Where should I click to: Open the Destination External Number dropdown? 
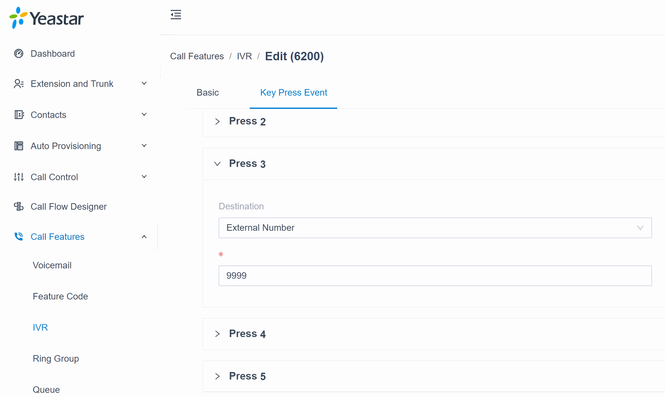pyautogui.click(x=435, y=228)
